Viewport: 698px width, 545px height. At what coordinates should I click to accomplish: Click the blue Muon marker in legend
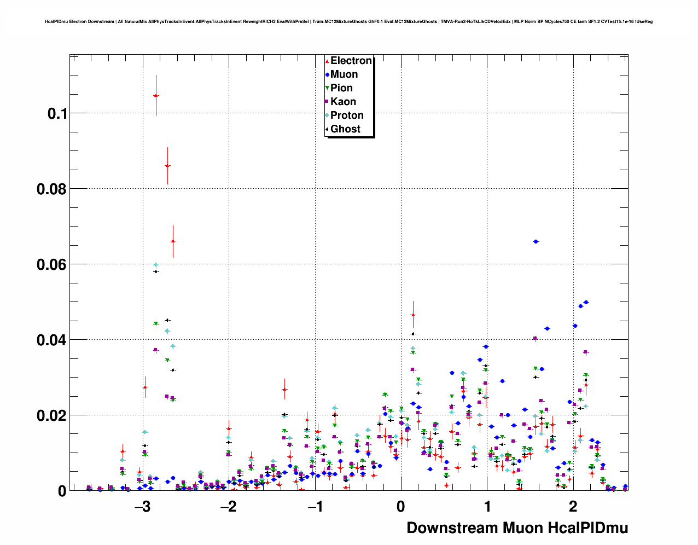[x=327, y=74]
